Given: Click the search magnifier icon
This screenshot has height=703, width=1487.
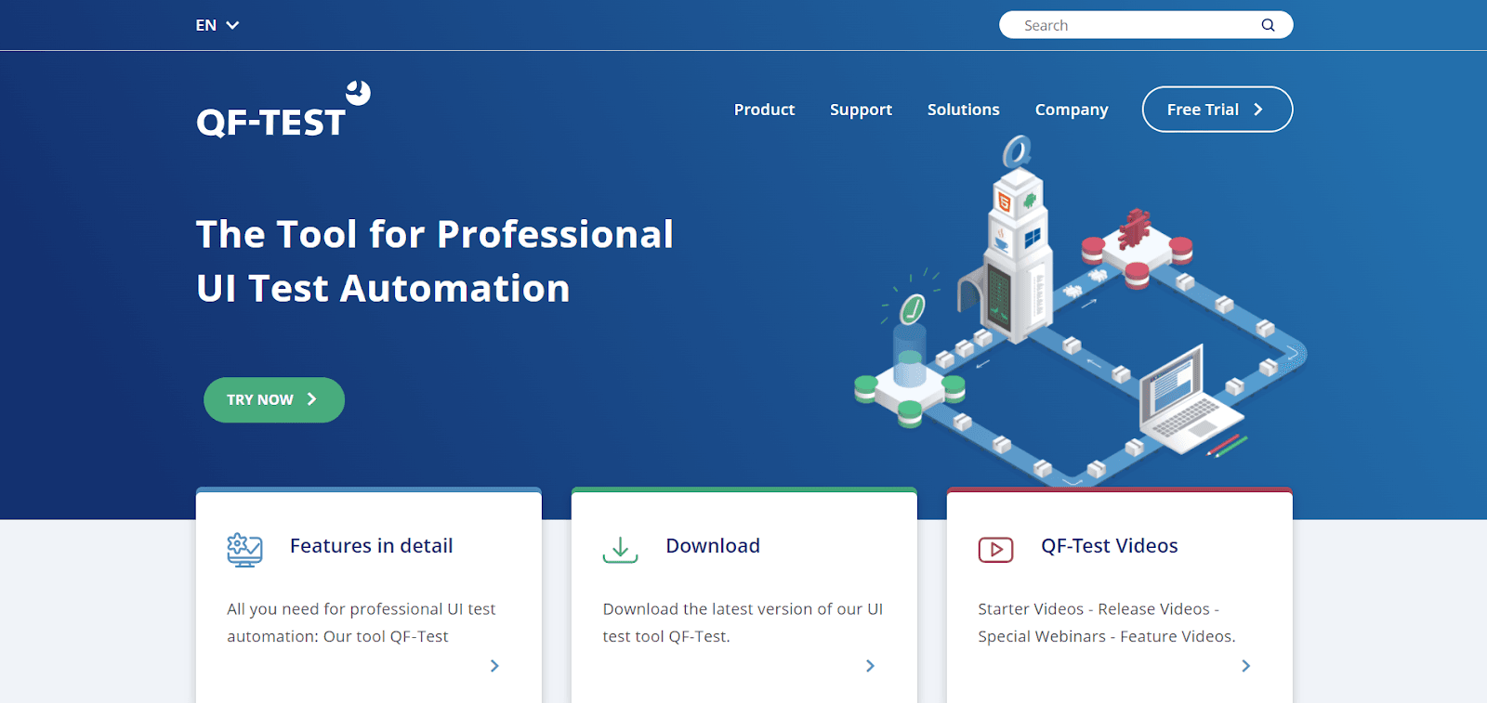Looking at the screenshot, I should [x=1268, y=25].
